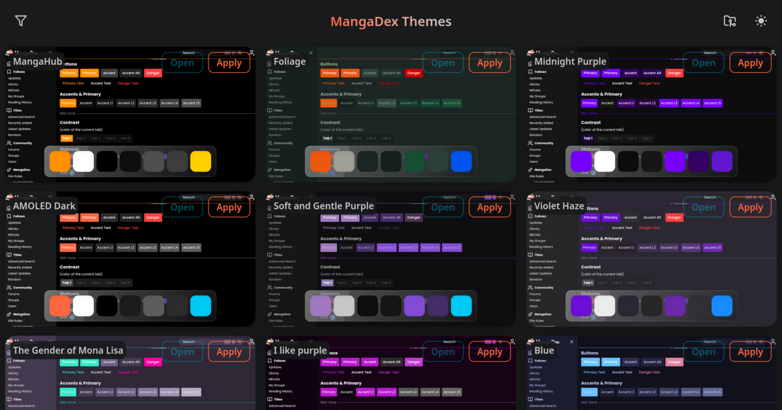Click the blue status swatch in Foliage statuses
This screenshot has height=410, width=782.
tap(461, 161)
